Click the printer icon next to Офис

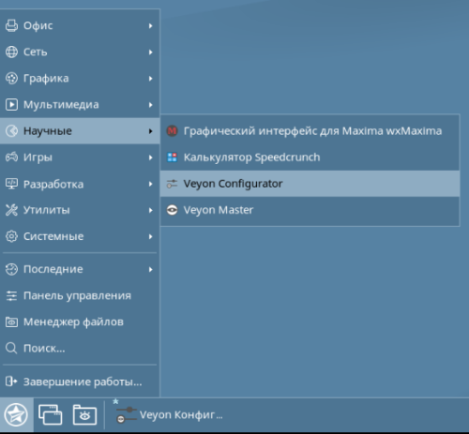click(11, 25)
